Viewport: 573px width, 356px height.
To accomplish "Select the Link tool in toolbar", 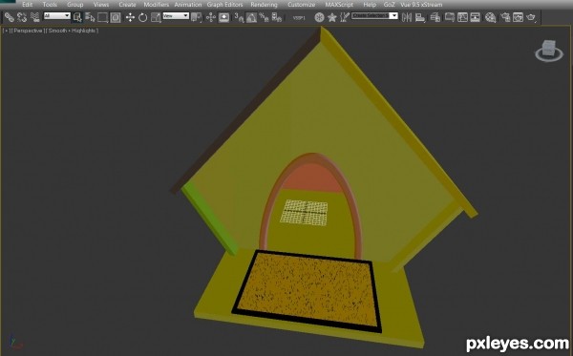I will [10, 17].
